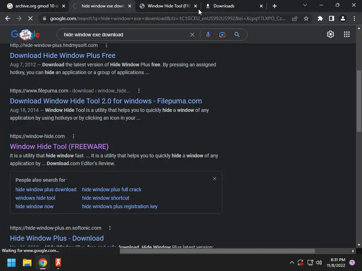
Task: Close the Downloads tab
Action: (x=261, y=6)
